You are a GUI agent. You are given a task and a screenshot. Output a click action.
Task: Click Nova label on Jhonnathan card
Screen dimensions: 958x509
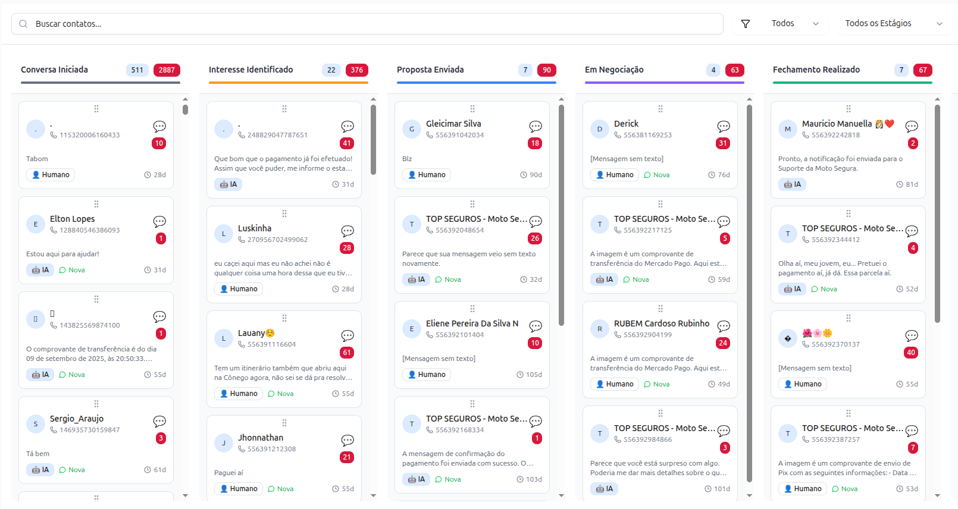click(281, 489)
